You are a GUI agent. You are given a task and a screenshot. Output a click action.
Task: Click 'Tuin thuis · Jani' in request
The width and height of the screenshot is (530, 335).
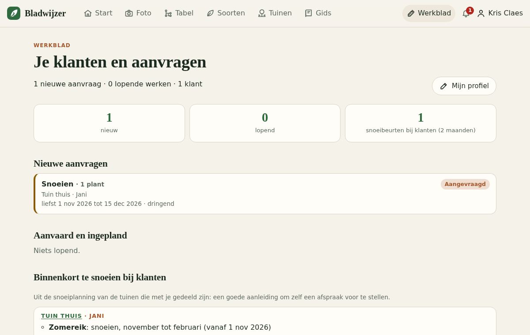click(x=64, y=194)
